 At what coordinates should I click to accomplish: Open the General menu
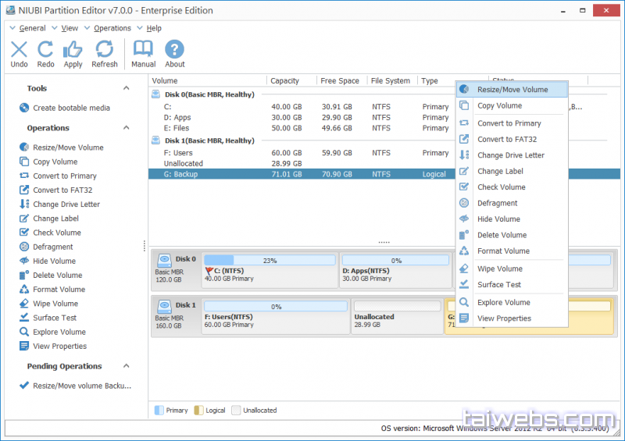click(x=32, y=28)
